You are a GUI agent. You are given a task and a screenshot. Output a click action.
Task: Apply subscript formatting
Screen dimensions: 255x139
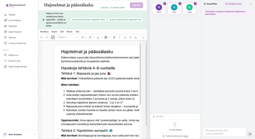(x=136, y=37)
